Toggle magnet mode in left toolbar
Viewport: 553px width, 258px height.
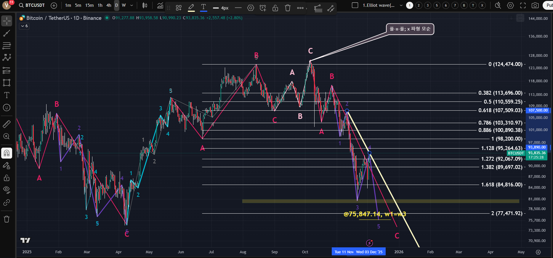[x=7, y=153]
